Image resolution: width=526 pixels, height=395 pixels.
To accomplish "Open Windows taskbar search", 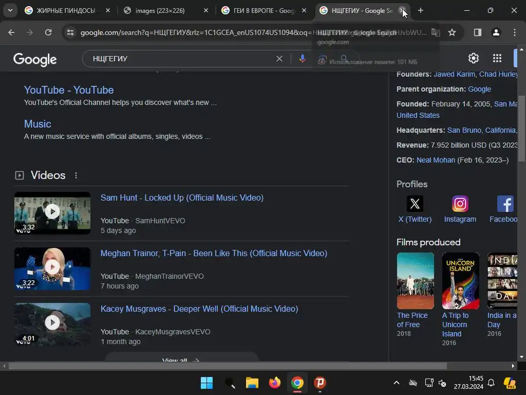I will [x=230, y=383].
